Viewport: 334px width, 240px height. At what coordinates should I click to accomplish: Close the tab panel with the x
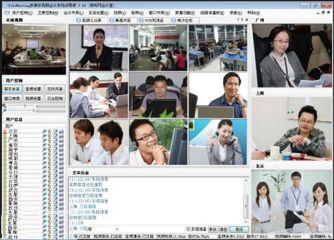coord(246,20)
